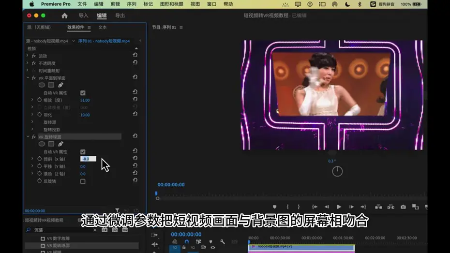The image size is (450, 253).
Task: Expand the 旋转投影 group
Action: [32, 129]
